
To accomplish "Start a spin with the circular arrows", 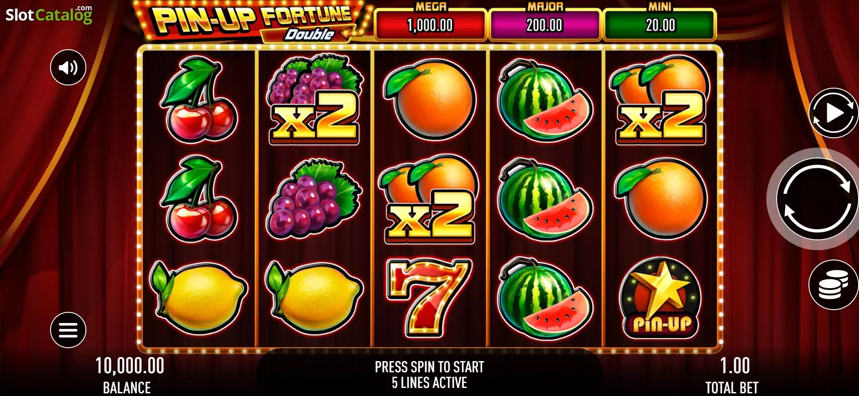I will [x=817, y=199].
